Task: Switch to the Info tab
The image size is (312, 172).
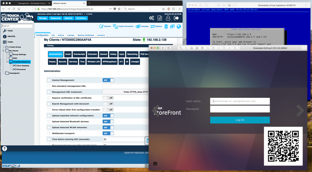Action: point(53,35)
